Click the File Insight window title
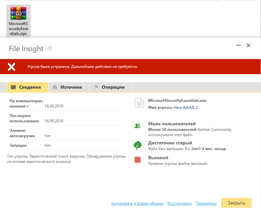The height and width of the screenshot is (211, 261). 26,48
